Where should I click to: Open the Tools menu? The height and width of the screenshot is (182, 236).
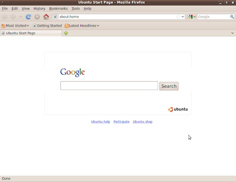[75, 9]
